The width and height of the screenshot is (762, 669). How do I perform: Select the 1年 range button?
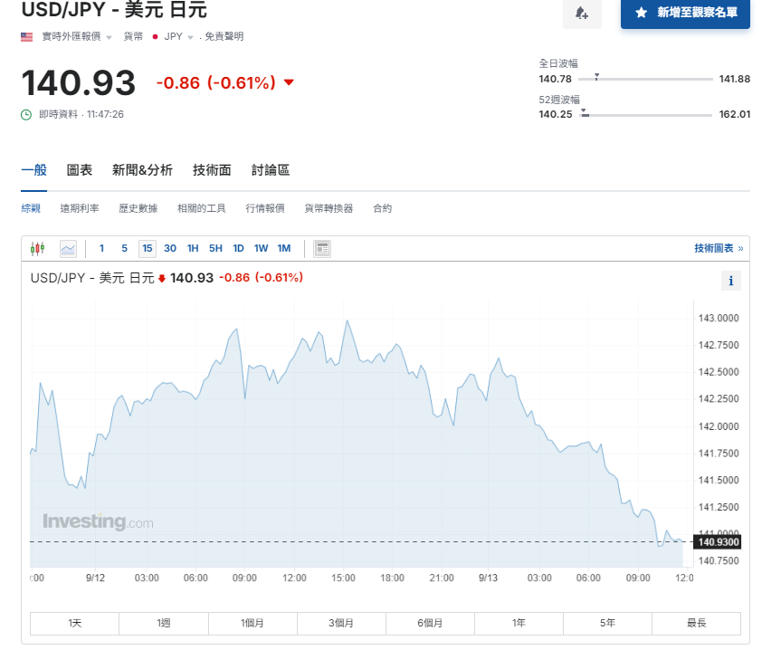(519, 624)
